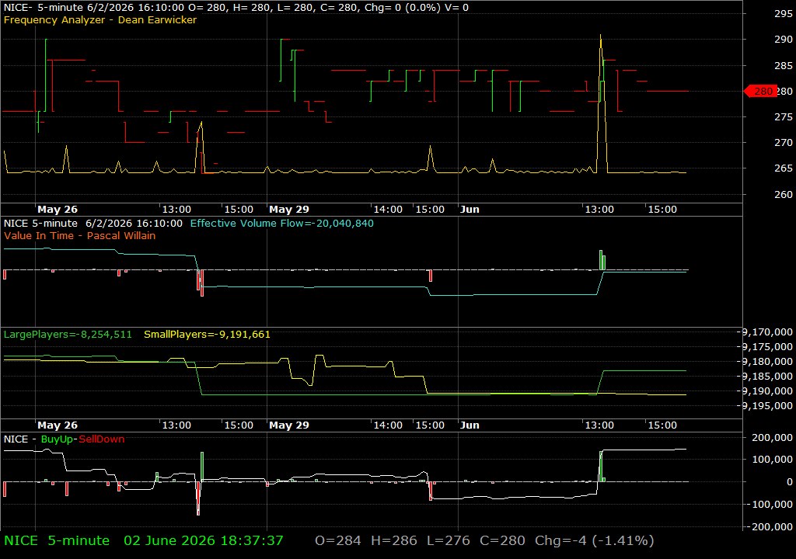Viewport: 796px width, 559px height.
Task: Click 'Jun' date on top time axis
Action: (x=470, y=209)
